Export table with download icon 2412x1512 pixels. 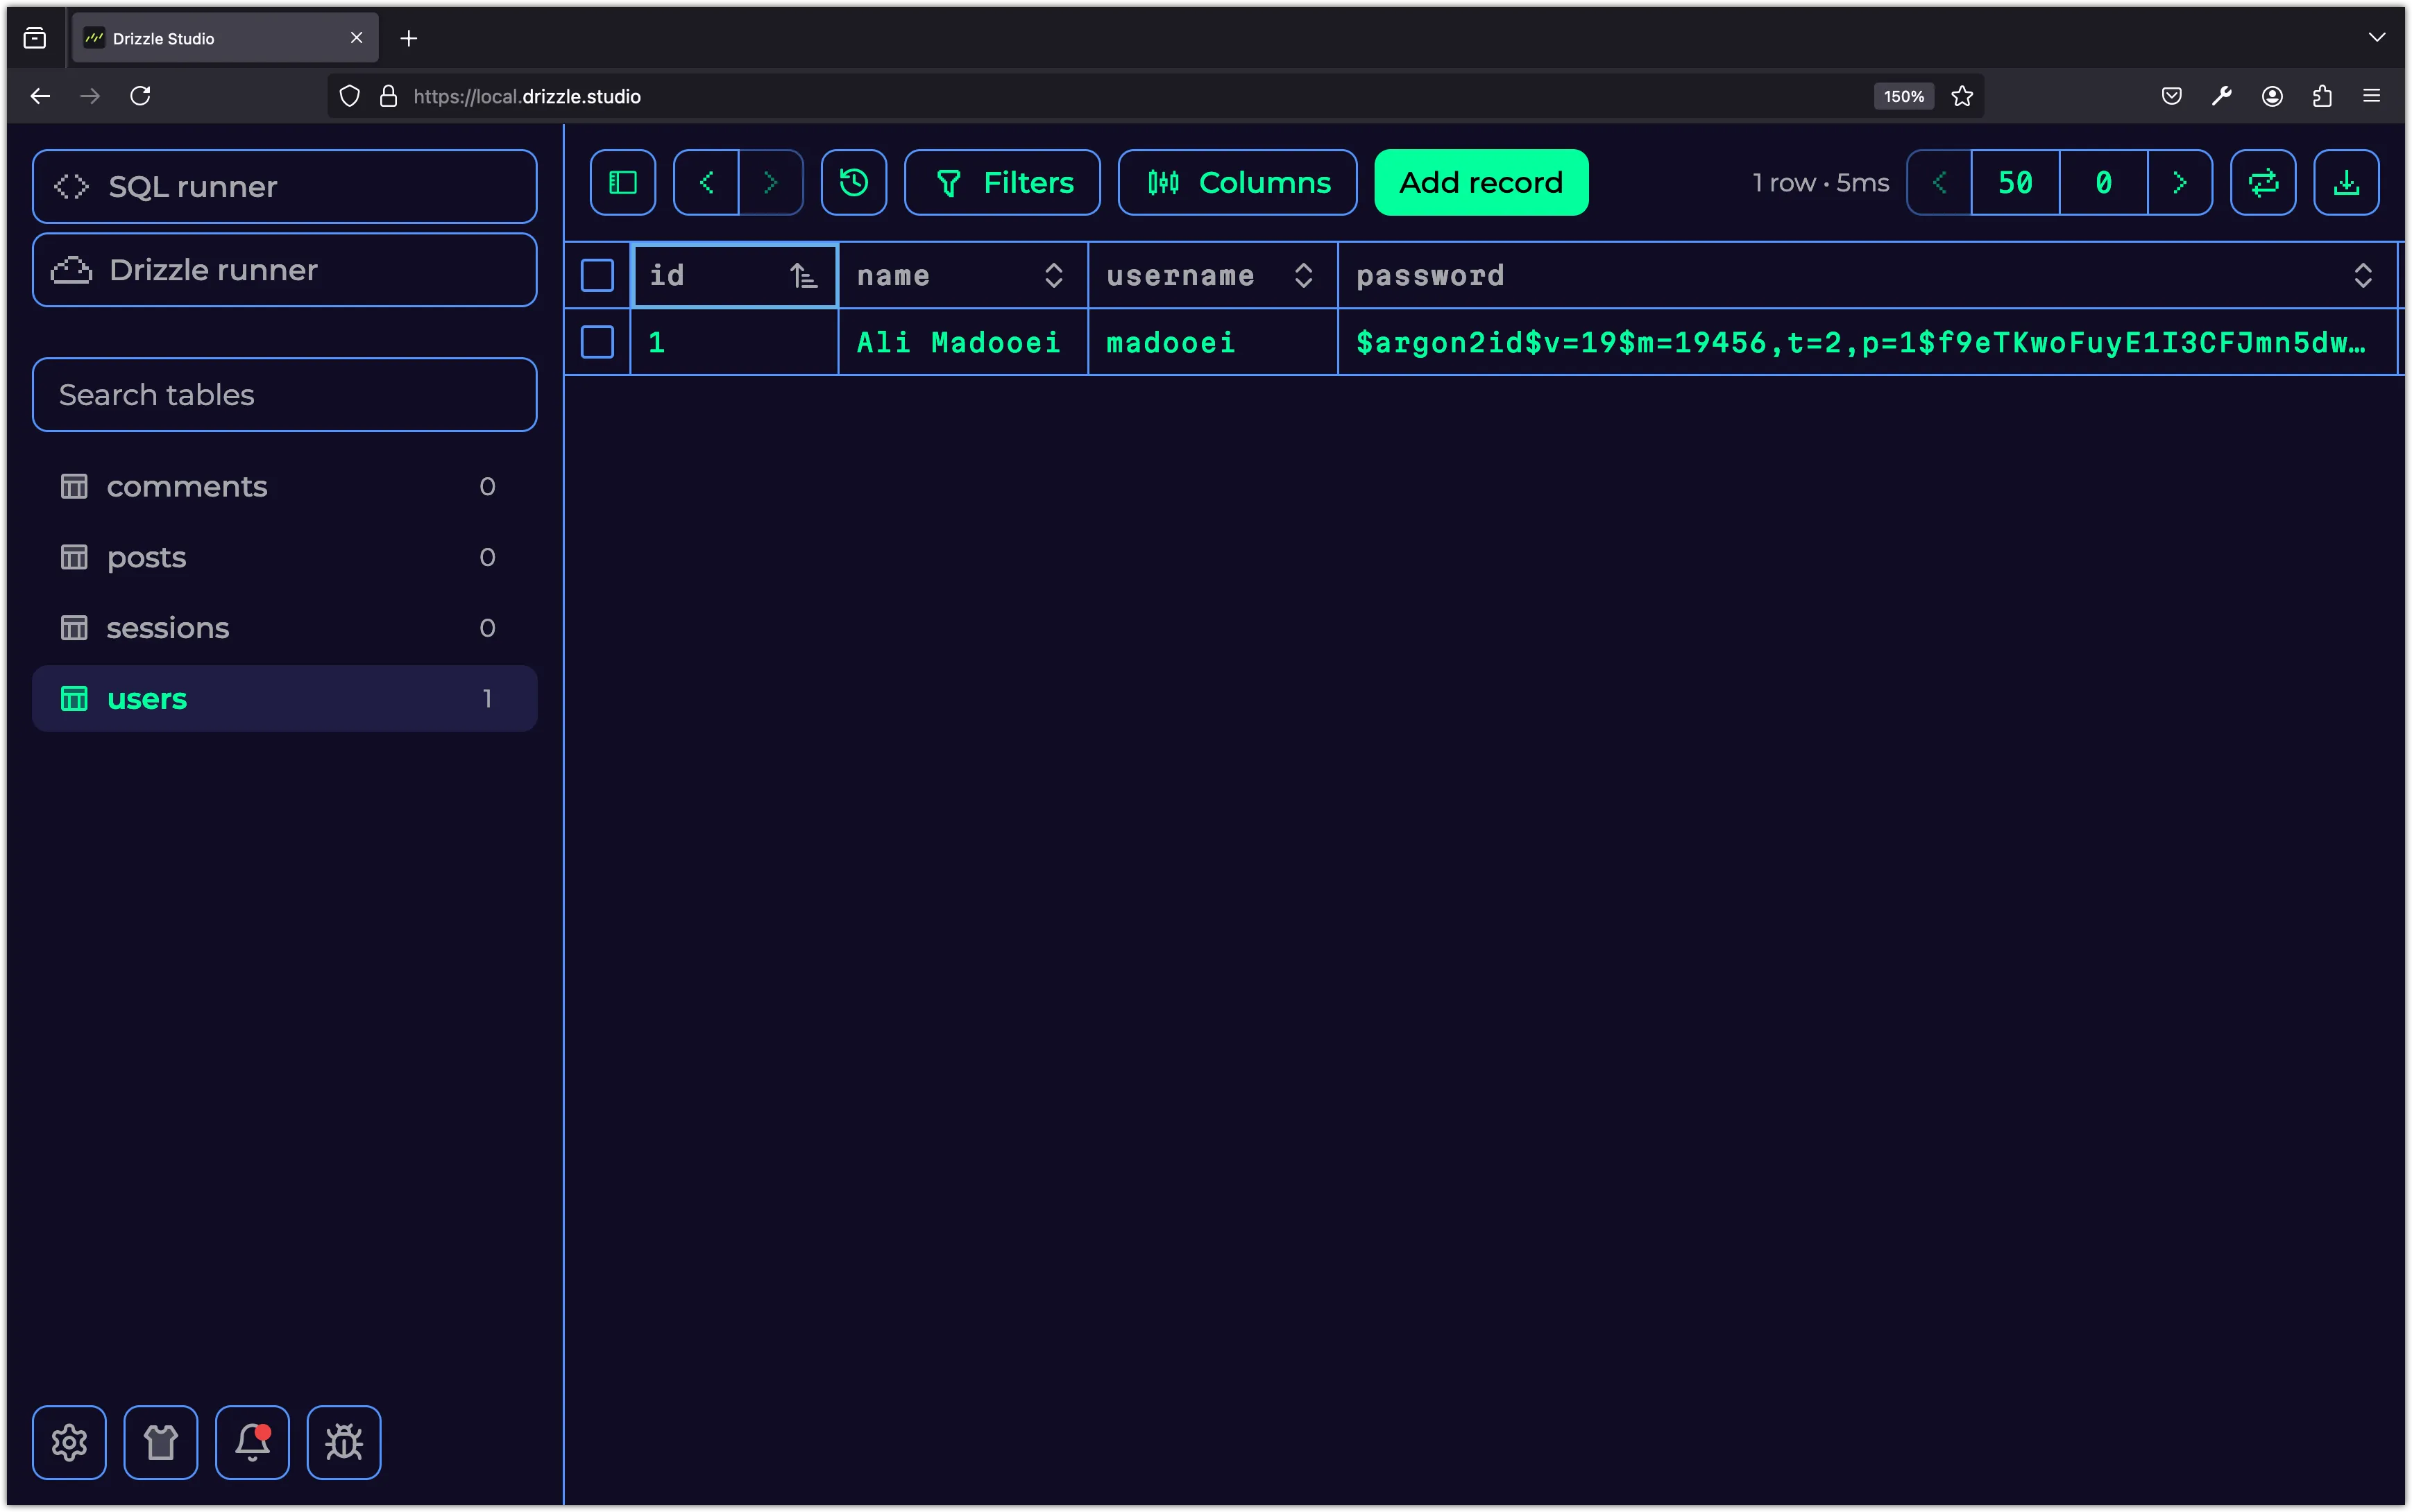[x=2346, y=182]
